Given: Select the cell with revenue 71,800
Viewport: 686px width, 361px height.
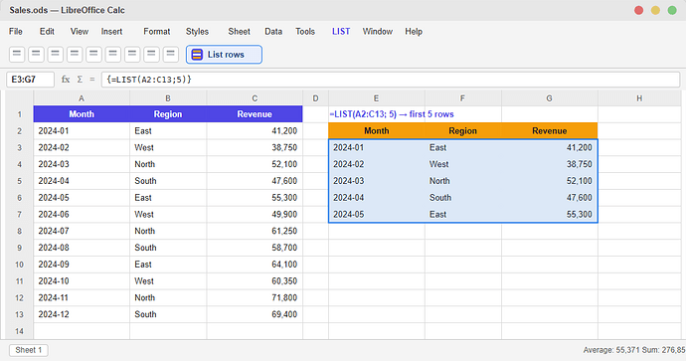Looking at the screenshot, I should (x=255, y=297).
